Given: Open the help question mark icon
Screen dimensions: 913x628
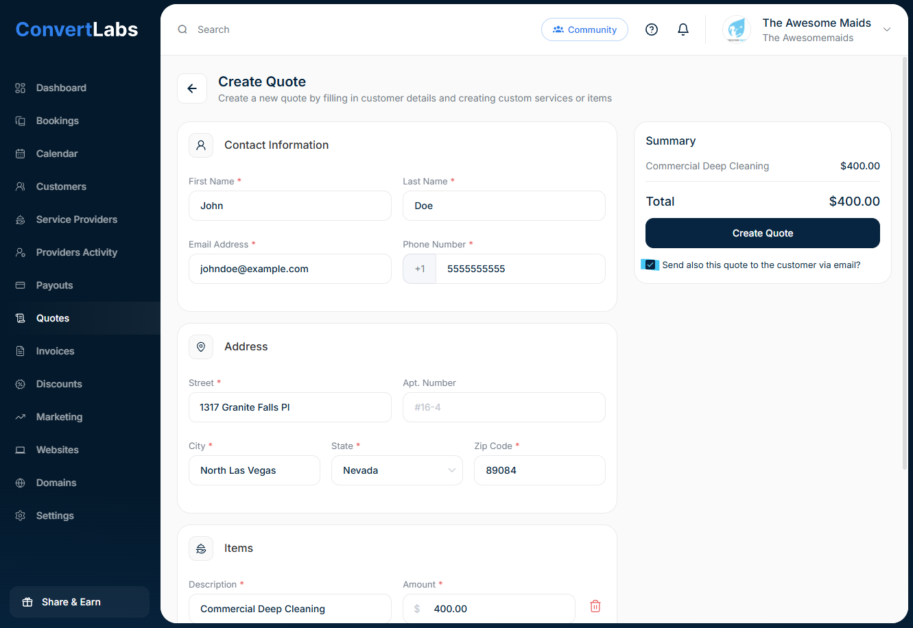Looking at the screenshot, I should pos(652,29).
